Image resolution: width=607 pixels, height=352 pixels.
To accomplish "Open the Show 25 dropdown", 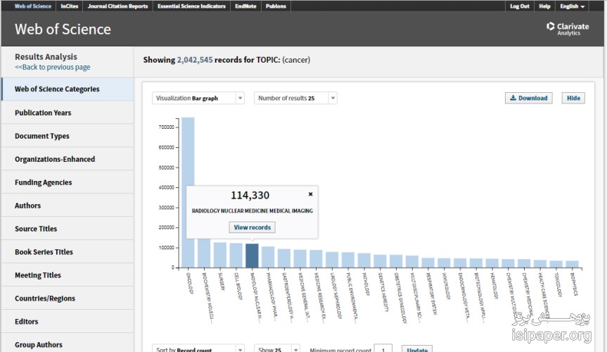I will point(277,348).
